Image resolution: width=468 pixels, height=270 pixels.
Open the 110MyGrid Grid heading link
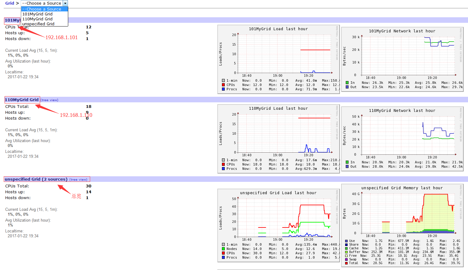tap(22, 100)
